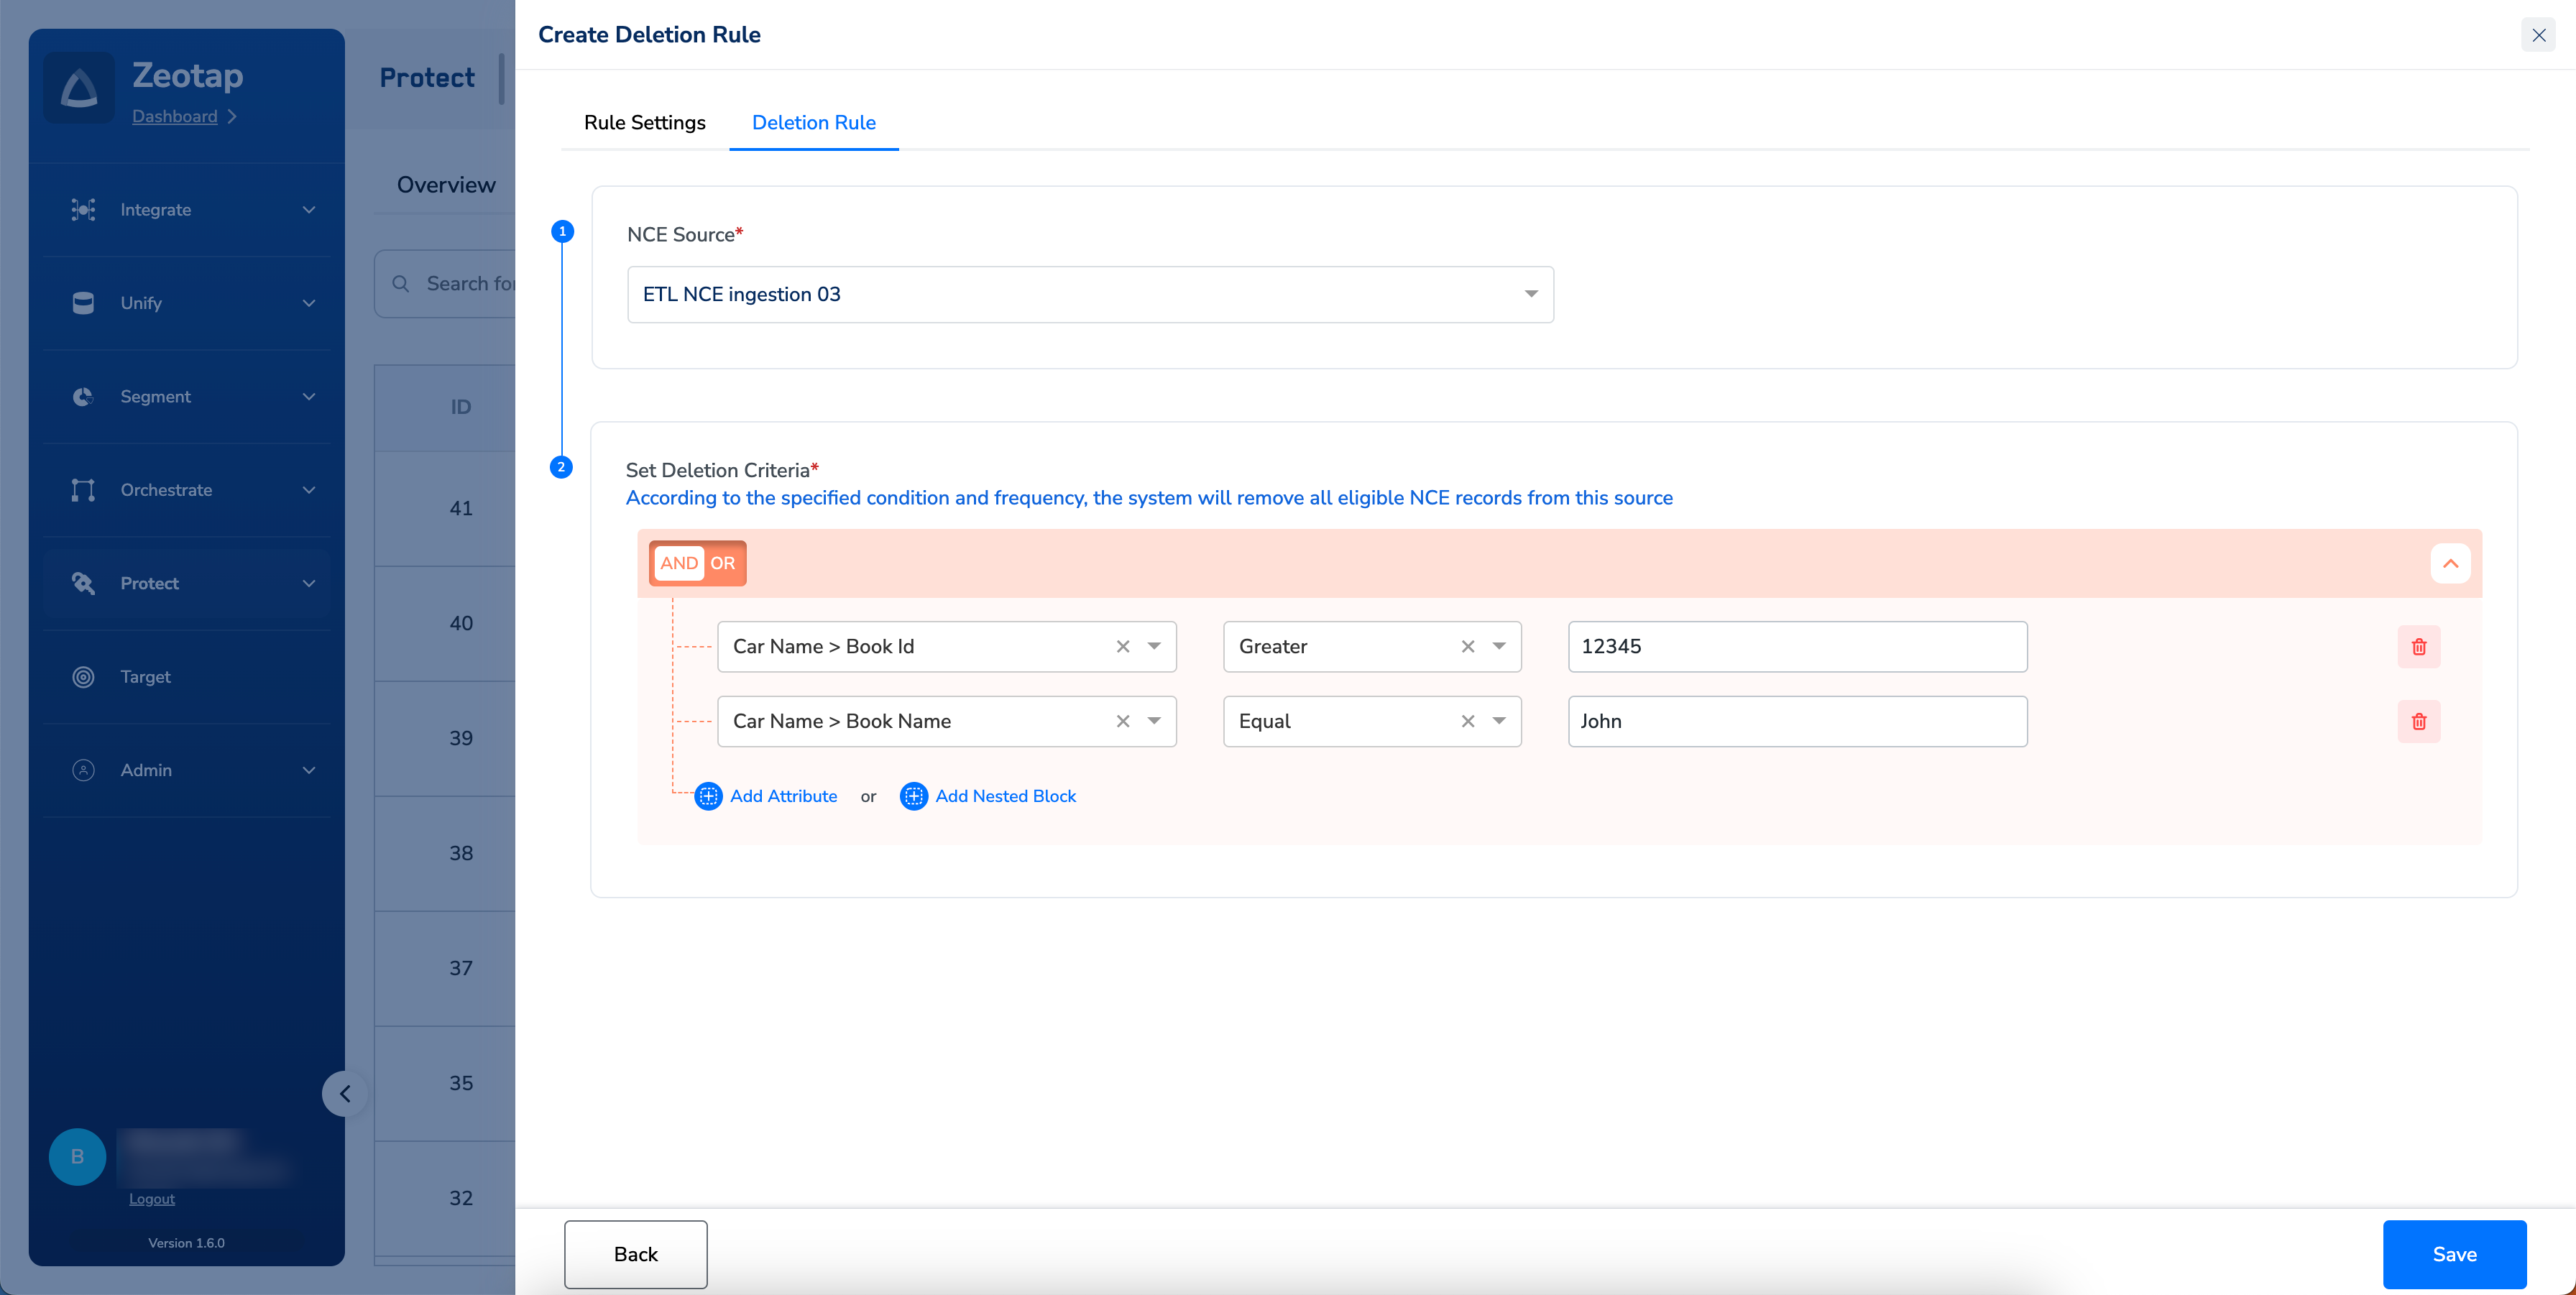Viewport: 2576px width, 1295px height.
Task: Delete the Book Name condition row
Action: [2418, 721]
